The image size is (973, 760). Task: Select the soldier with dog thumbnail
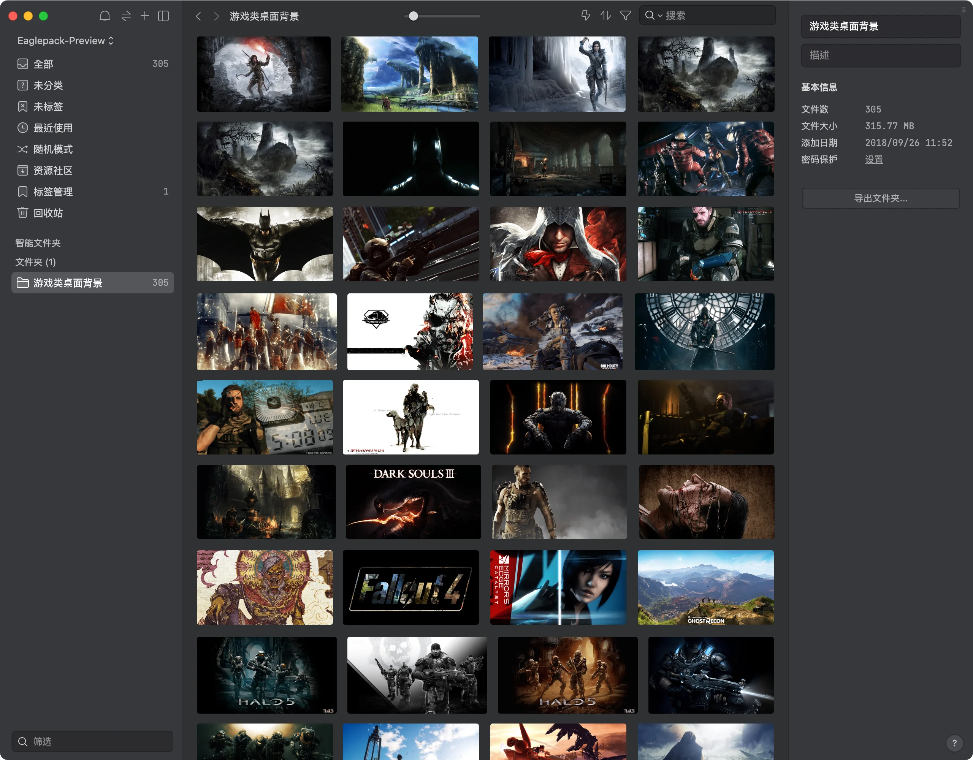411,417
